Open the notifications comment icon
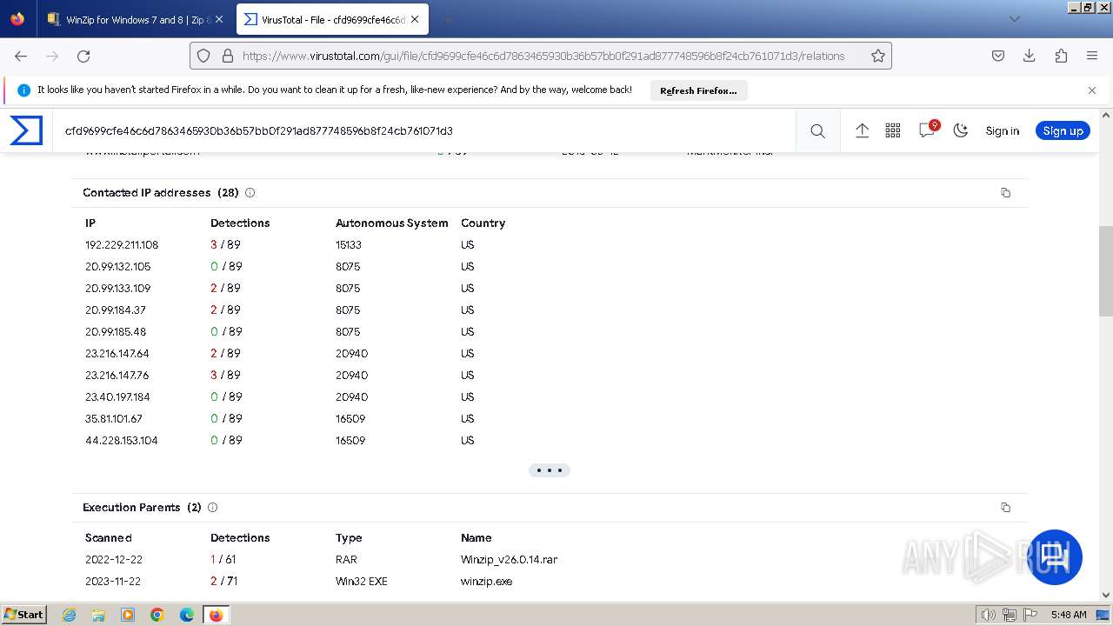The width and height of the screenshot is (1113, 626). [927, 130]
